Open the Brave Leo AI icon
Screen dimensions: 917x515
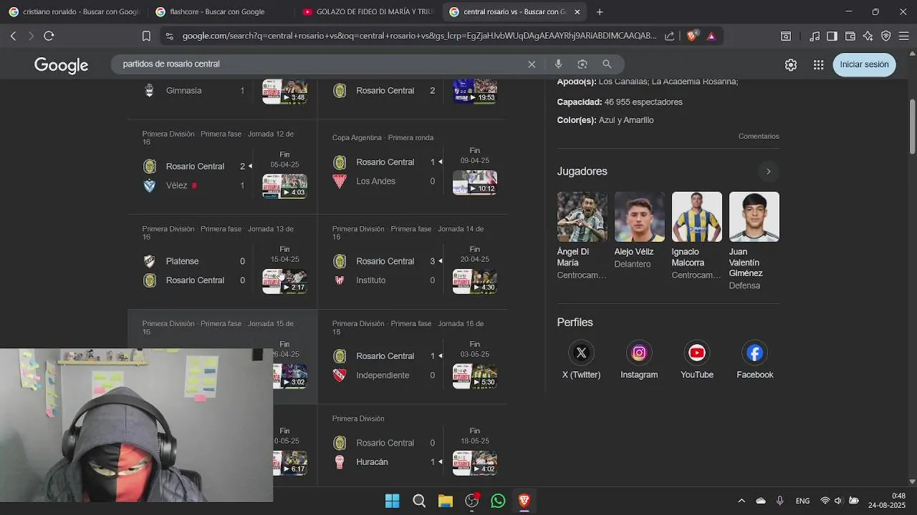[868, 36]
